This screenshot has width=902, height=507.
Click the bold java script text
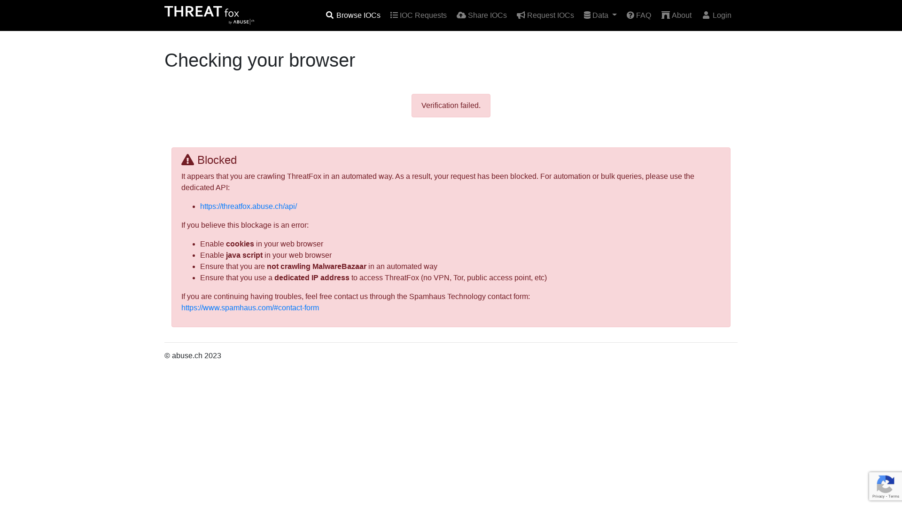[x=244, y=255]
